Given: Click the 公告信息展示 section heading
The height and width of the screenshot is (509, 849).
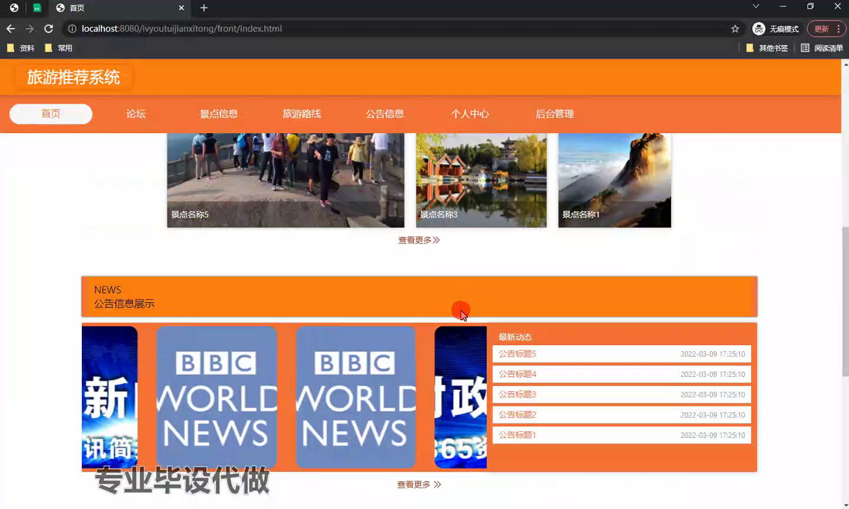Looking at the screenshot, I should 124,304.
